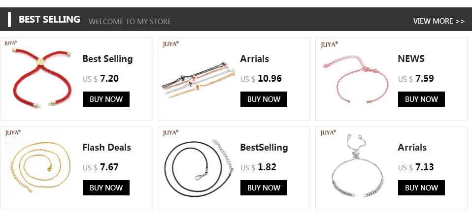Viewport: 472px width, 219px height.
Task: Click BUY NOW for the 10.96 item
Action: point(264,99)
